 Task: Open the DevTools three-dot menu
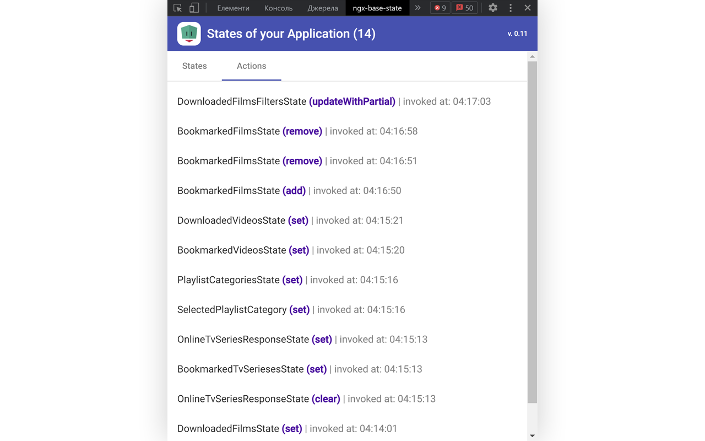coord(511,8)
